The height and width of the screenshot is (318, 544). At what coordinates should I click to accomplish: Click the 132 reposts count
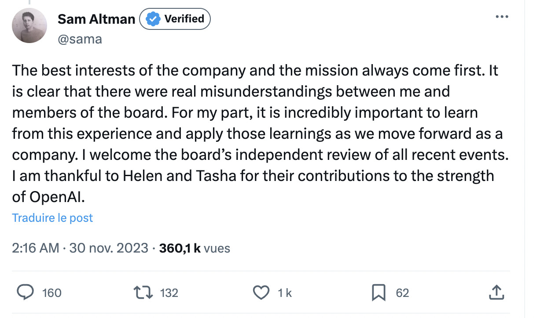tap(169, 293)
